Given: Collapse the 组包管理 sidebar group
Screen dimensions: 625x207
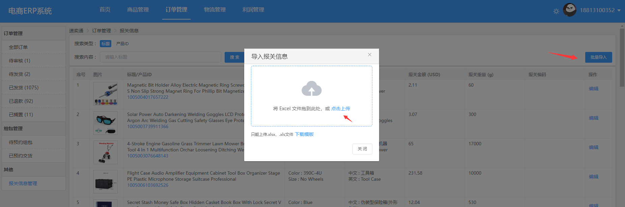Looking at the screenshot, I should 34,128.
